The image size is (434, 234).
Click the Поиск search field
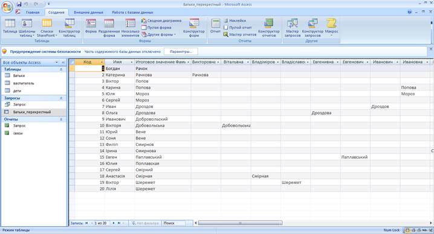click(x=174, y=223)
